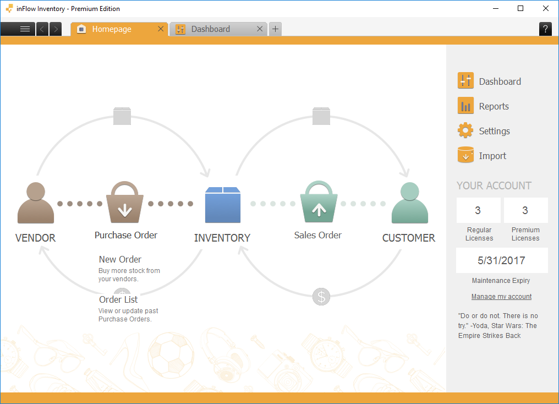Click the Vendor person icon

pyautogui.click(x=36, y=203)
